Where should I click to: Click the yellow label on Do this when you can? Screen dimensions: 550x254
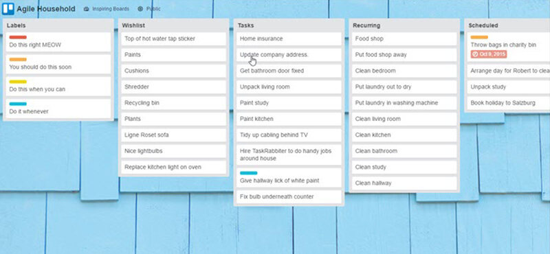pos(18,82)
